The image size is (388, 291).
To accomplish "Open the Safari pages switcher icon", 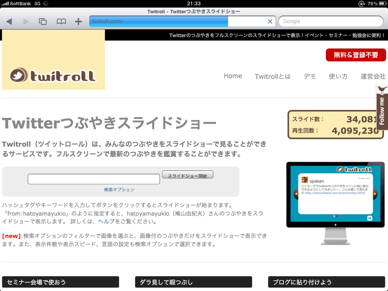I will coord(43,22).
